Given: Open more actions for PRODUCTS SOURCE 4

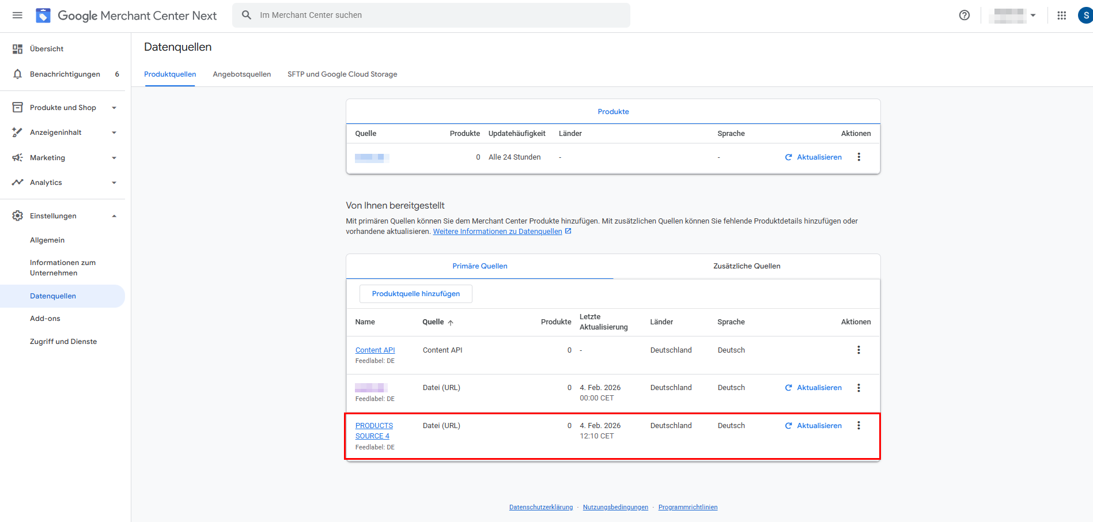Looking at the screenshot, I should pyautogui.click(x=859, y=426).
